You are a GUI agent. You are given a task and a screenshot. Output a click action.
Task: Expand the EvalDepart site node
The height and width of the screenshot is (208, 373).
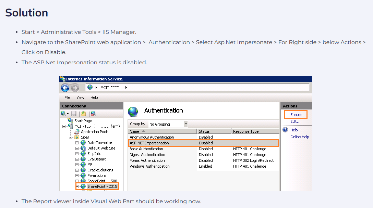pos(77,159)
